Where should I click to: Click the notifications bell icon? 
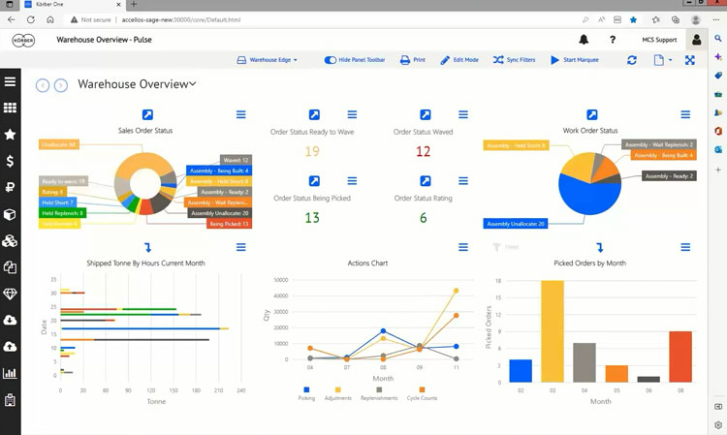point(584,40)
